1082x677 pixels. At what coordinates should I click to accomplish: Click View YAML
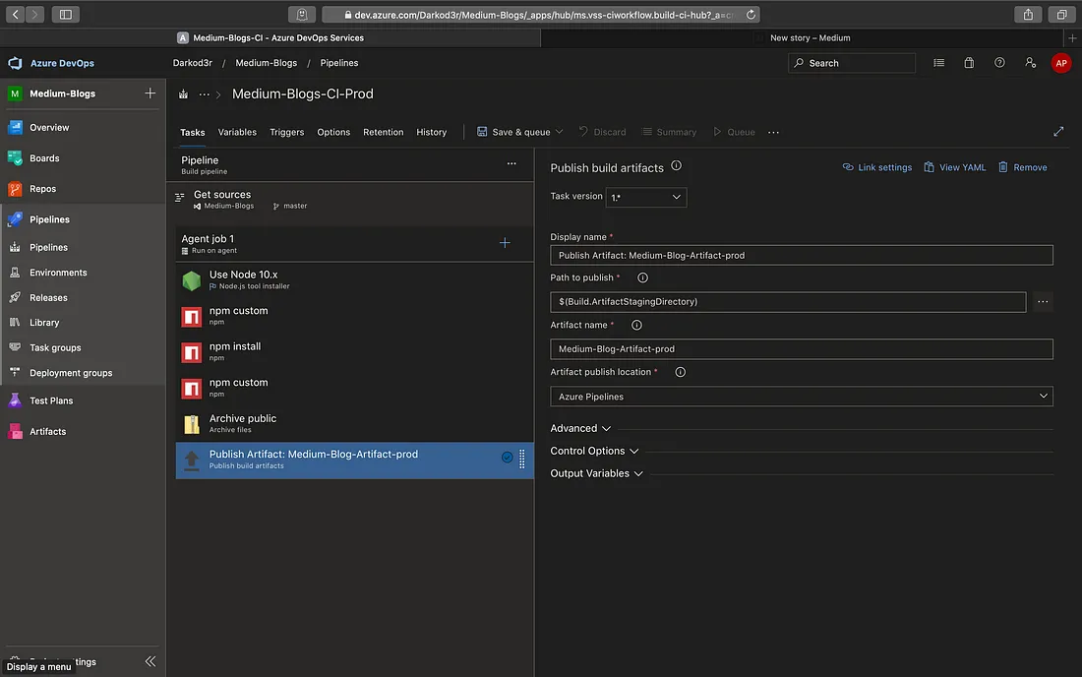[x=954, y=167]
